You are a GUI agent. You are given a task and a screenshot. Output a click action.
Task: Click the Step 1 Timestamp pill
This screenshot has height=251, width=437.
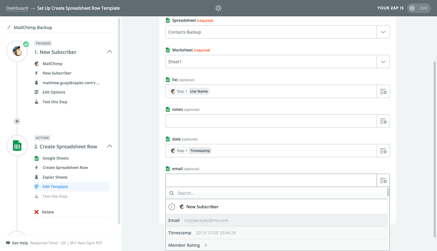click(x=190, y=151)
